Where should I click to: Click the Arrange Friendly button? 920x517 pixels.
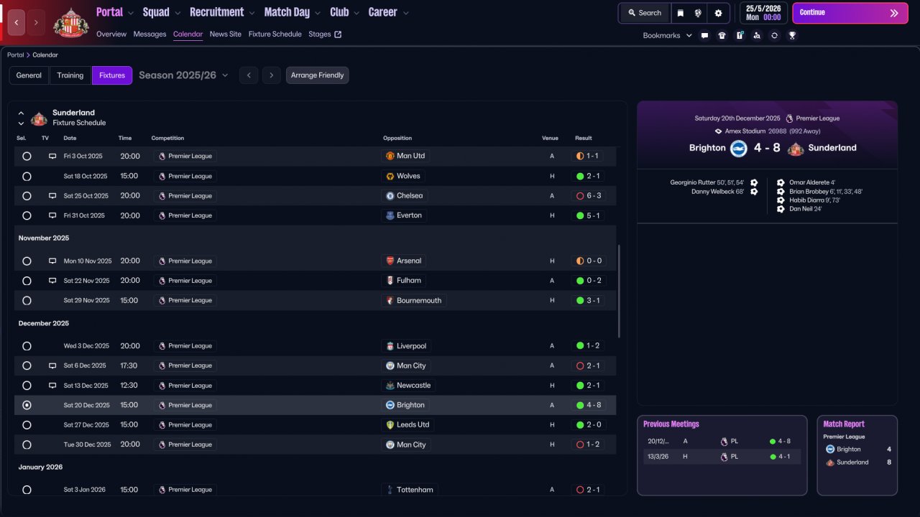point(317,75)
